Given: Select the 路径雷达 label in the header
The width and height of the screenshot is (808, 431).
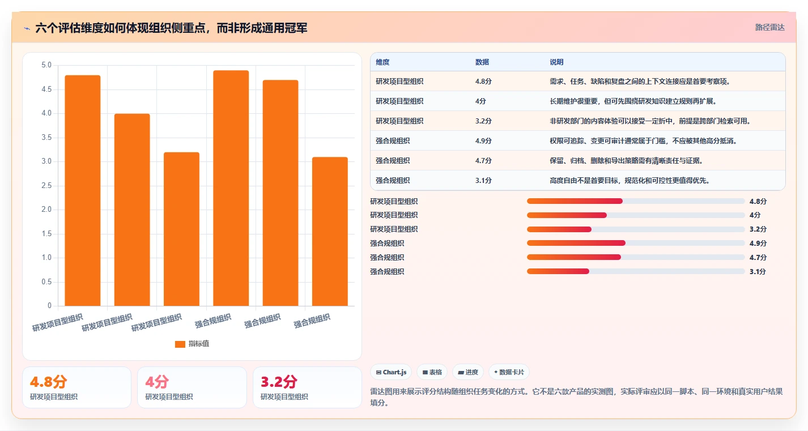Looking at the screenshot, I should coord(770,27).
